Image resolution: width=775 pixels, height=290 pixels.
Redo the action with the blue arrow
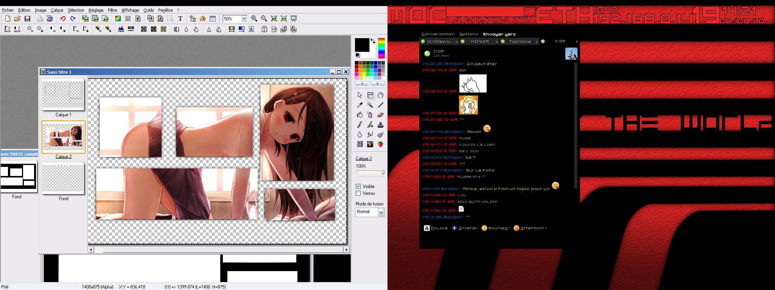pyautogui.click(x=73, y=19)
